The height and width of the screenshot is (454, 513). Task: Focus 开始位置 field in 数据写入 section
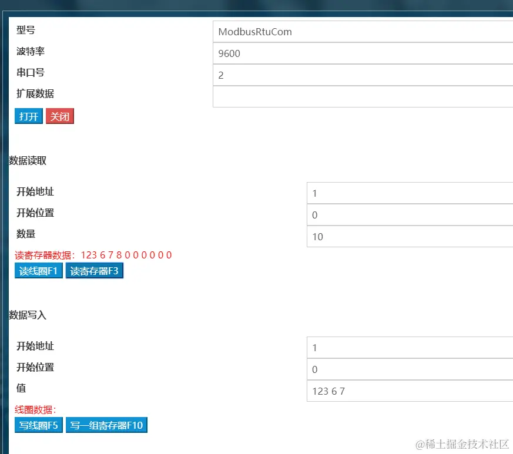[x=410, y=369]
